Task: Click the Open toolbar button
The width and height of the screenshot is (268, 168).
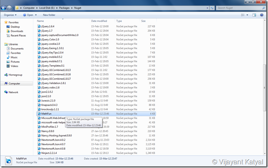Action: [28, 15]
